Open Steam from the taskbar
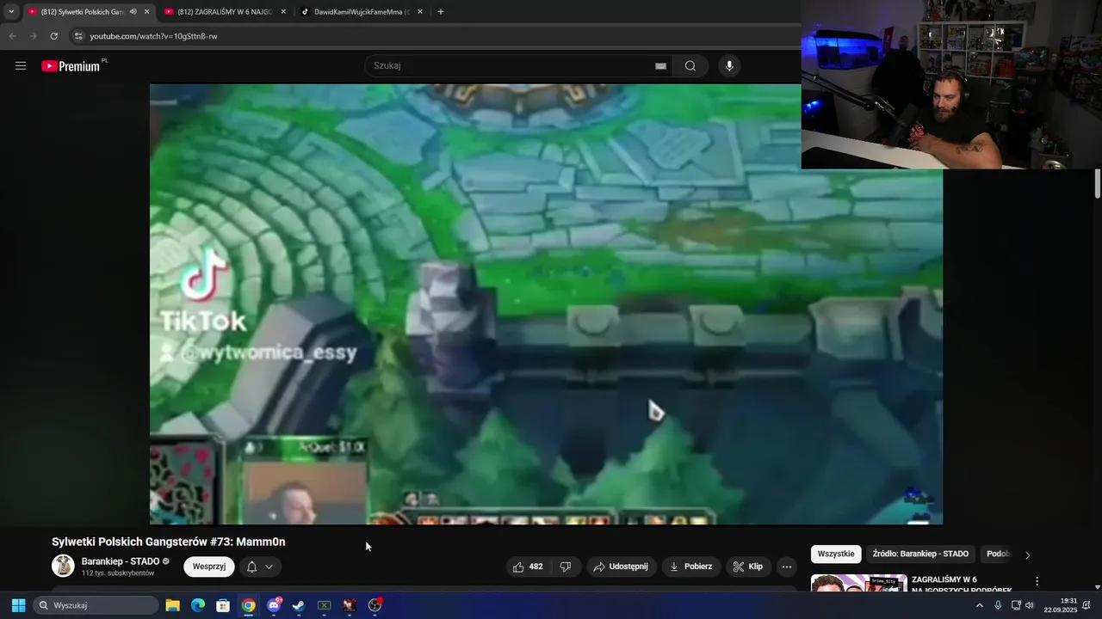 [299, 605]
